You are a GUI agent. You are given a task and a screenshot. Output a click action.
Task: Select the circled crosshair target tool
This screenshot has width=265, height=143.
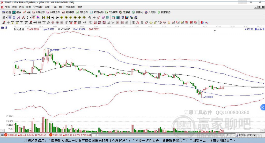(53, 22)
